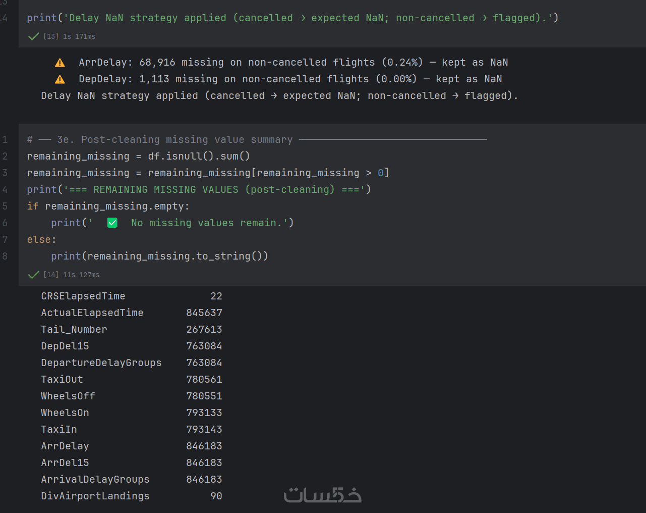
Task: Click the DivAirportLandings output row
Action: pyautogui.click(x=95, y=496)
